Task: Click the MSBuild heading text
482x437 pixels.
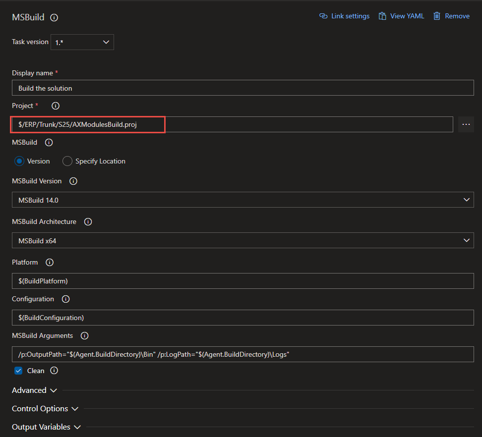Action: click(x=28, y=17)
